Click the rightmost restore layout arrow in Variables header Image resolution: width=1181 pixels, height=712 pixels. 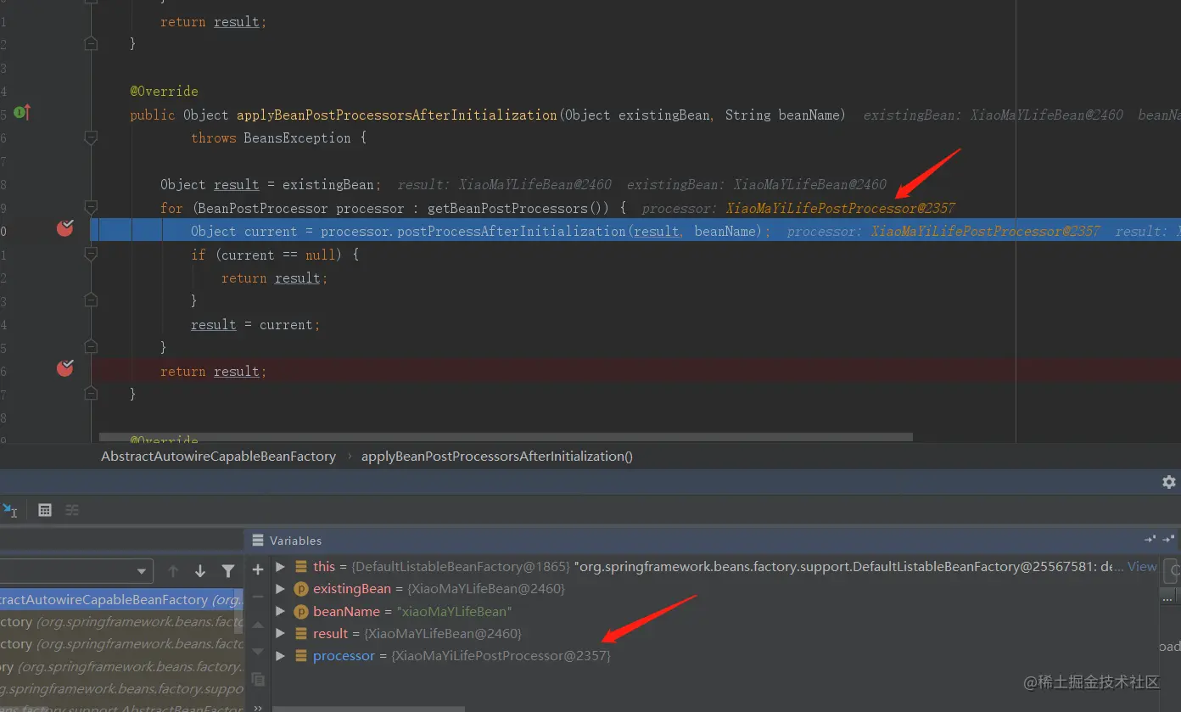[1168, 539]
